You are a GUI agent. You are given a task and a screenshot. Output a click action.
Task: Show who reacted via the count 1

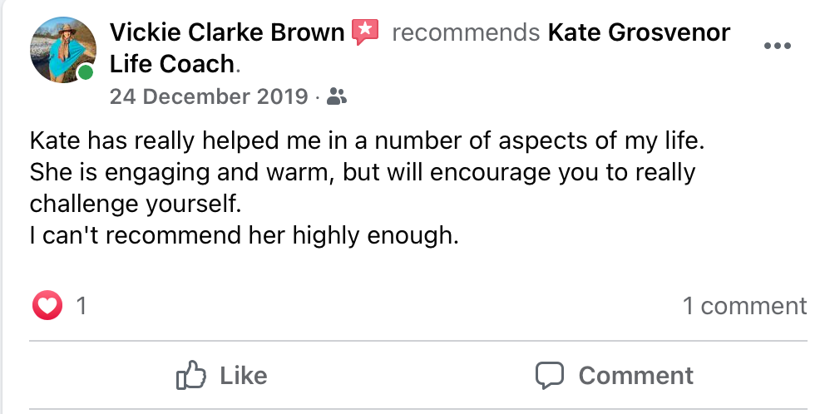(82, 306)
